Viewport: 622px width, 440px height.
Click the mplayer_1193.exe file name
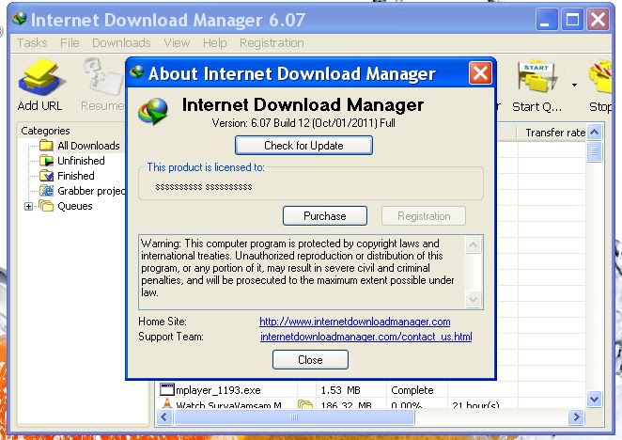coord(218,390)
